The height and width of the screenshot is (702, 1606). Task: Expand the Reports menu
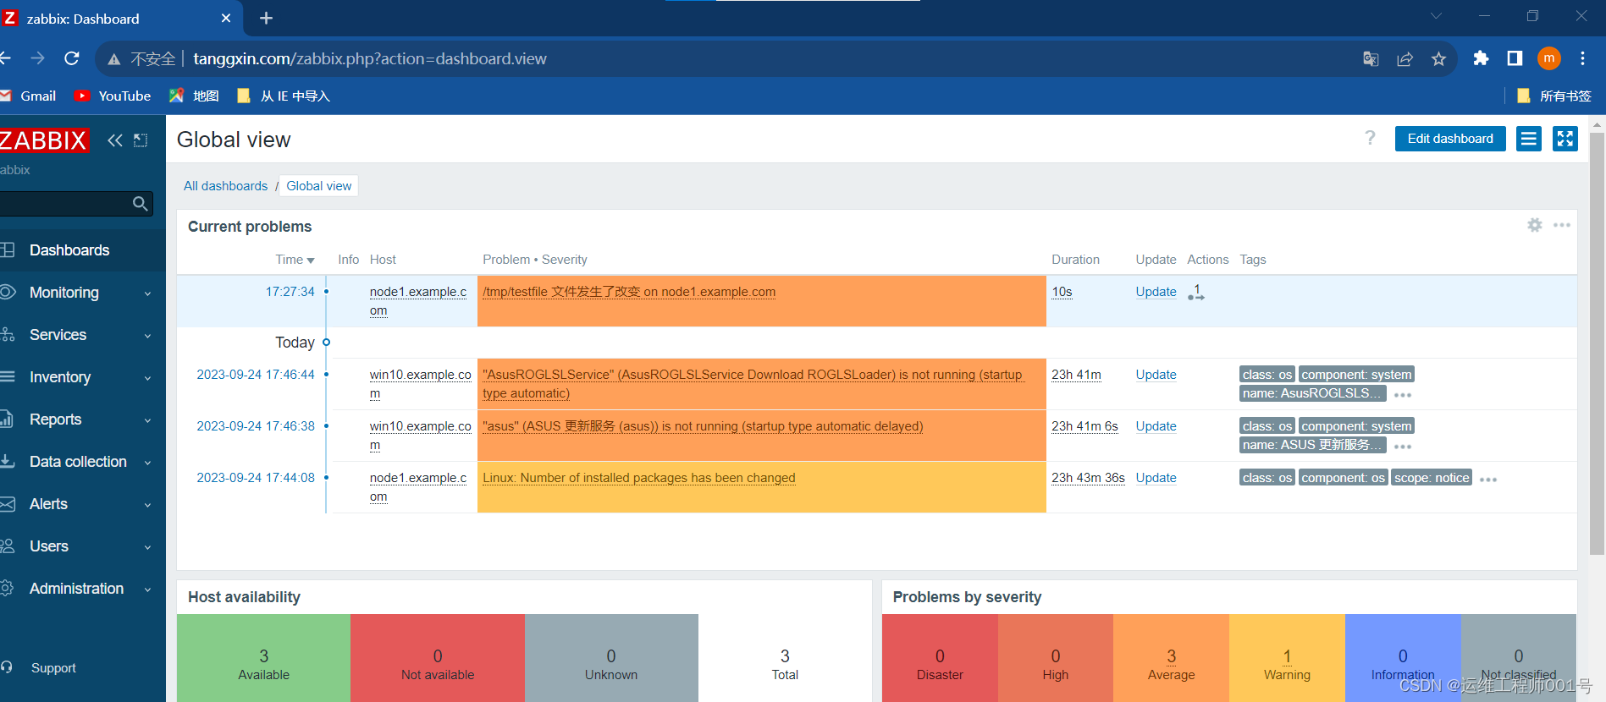[82, 420]
